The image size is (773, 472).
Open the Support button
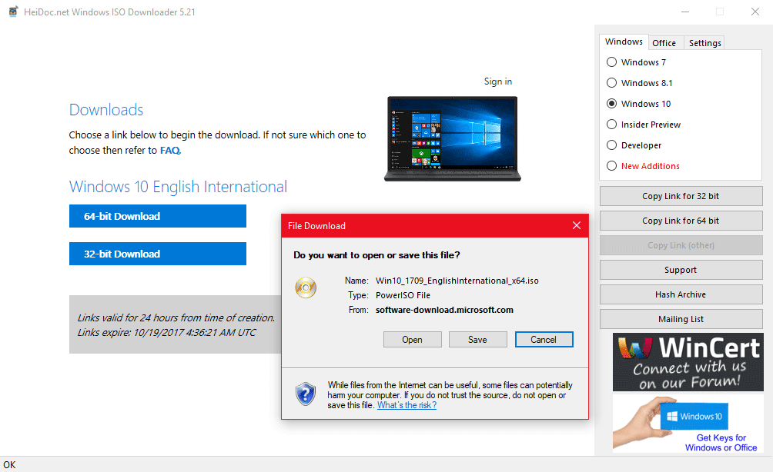681,270
